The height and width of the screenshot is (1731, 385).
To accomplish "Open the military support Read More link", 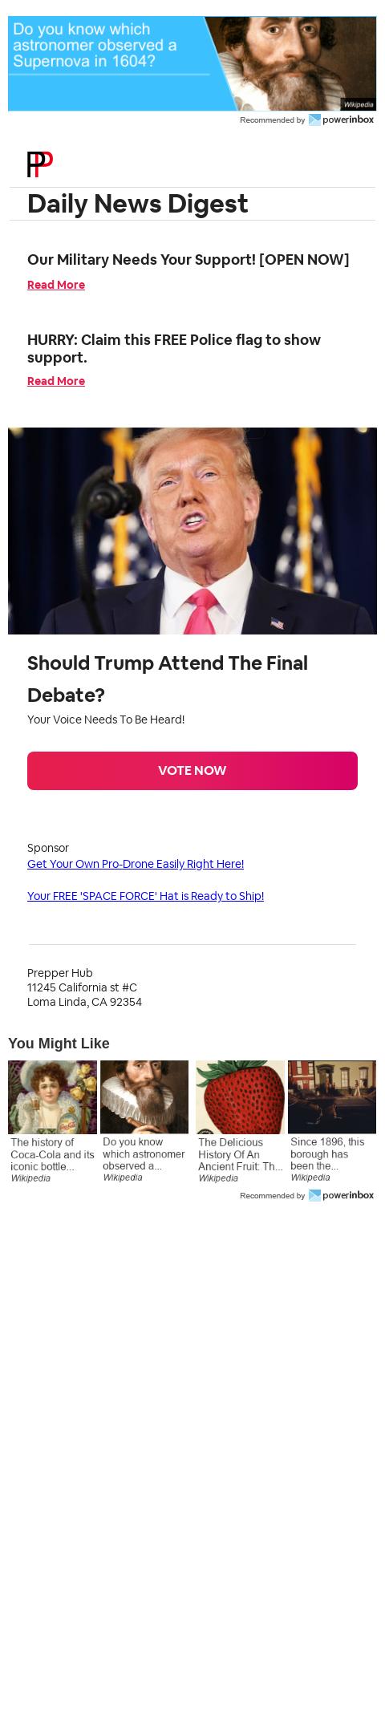I will point(56,285).
